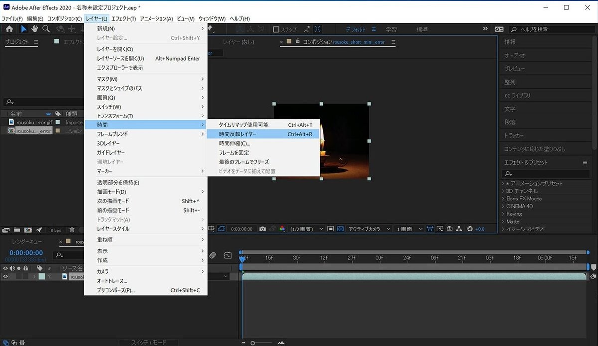Expand Transfer Controls pane icon at timeline bottom
The height and width of the screenshot is (346, 598).
pyautogui.click(x=13, y=342)
